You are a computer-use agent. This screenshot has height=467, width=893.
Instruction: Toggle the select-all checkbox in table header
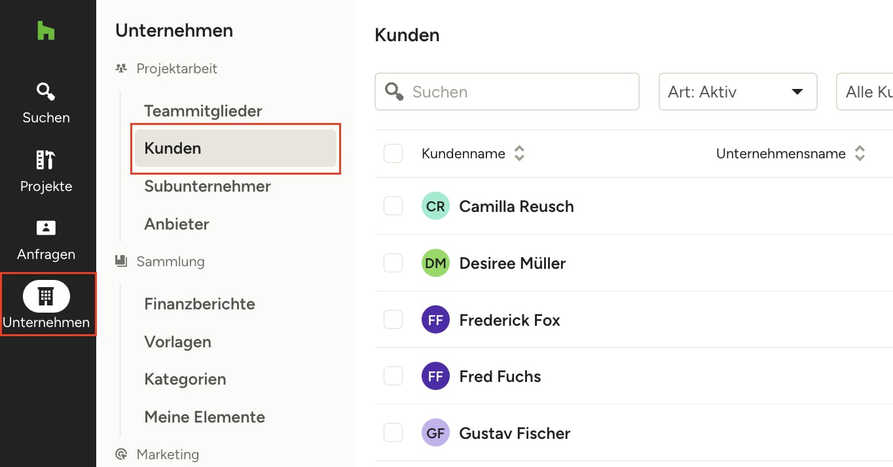393,154
